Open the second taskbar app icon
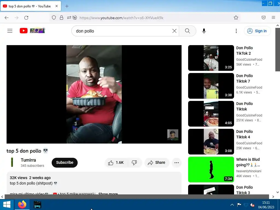Screen dimensions: 280x210 tap(37, 205)
